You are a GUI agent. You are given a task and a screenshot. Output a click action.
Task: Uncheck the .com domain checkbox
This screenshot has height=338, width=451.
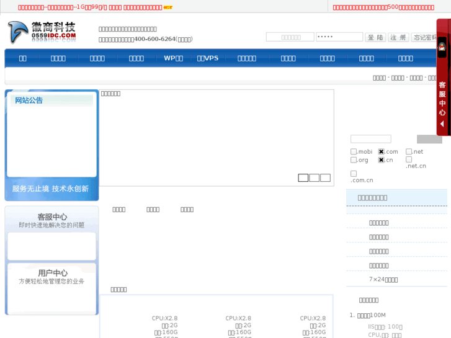coord(381,151)
